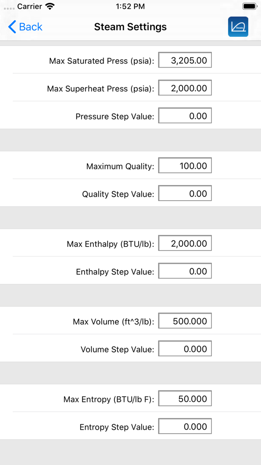Edit the Max Volume field

pyautogui.click(x=185, y=321)
